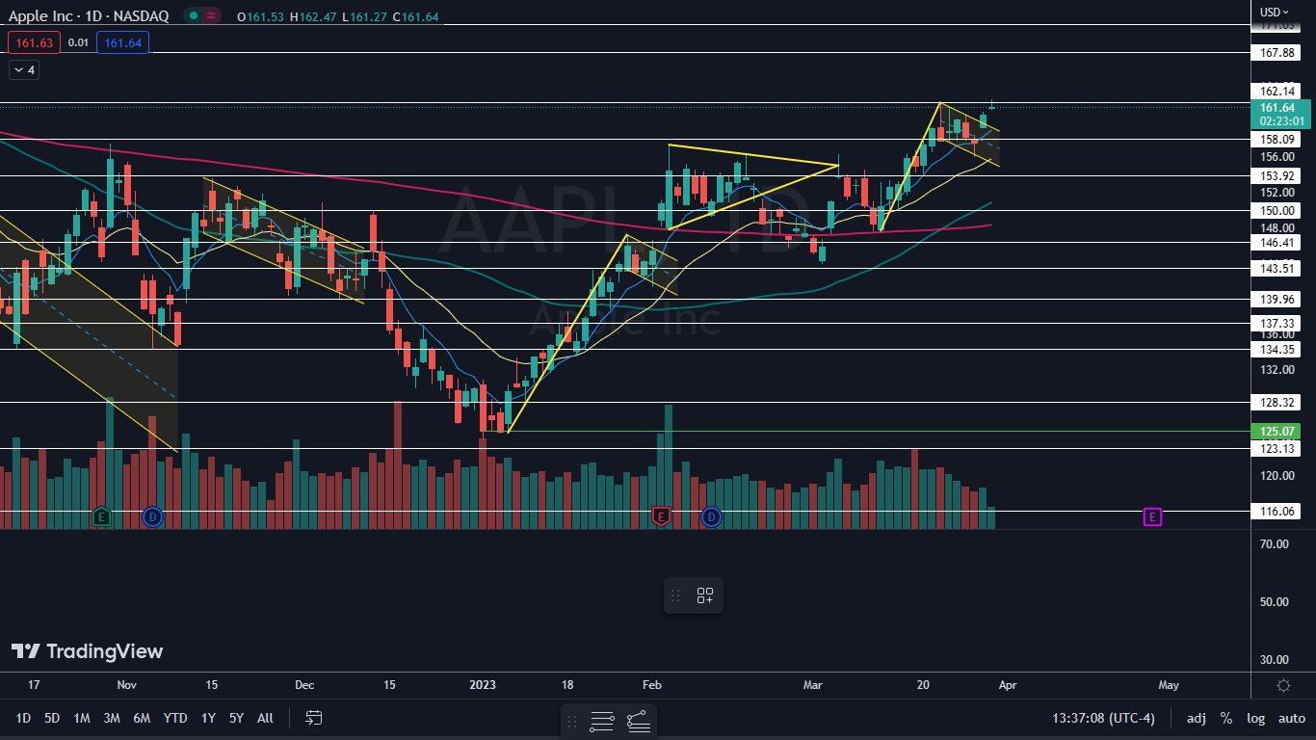
Task: Select the 1M time range
Action: (82, 718)
